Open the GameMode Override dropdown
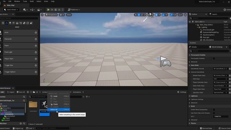231x130 pixels. point(221,69)
